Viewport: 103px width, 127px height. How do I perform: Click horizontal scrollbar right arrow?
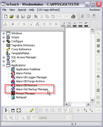[88, 104]
